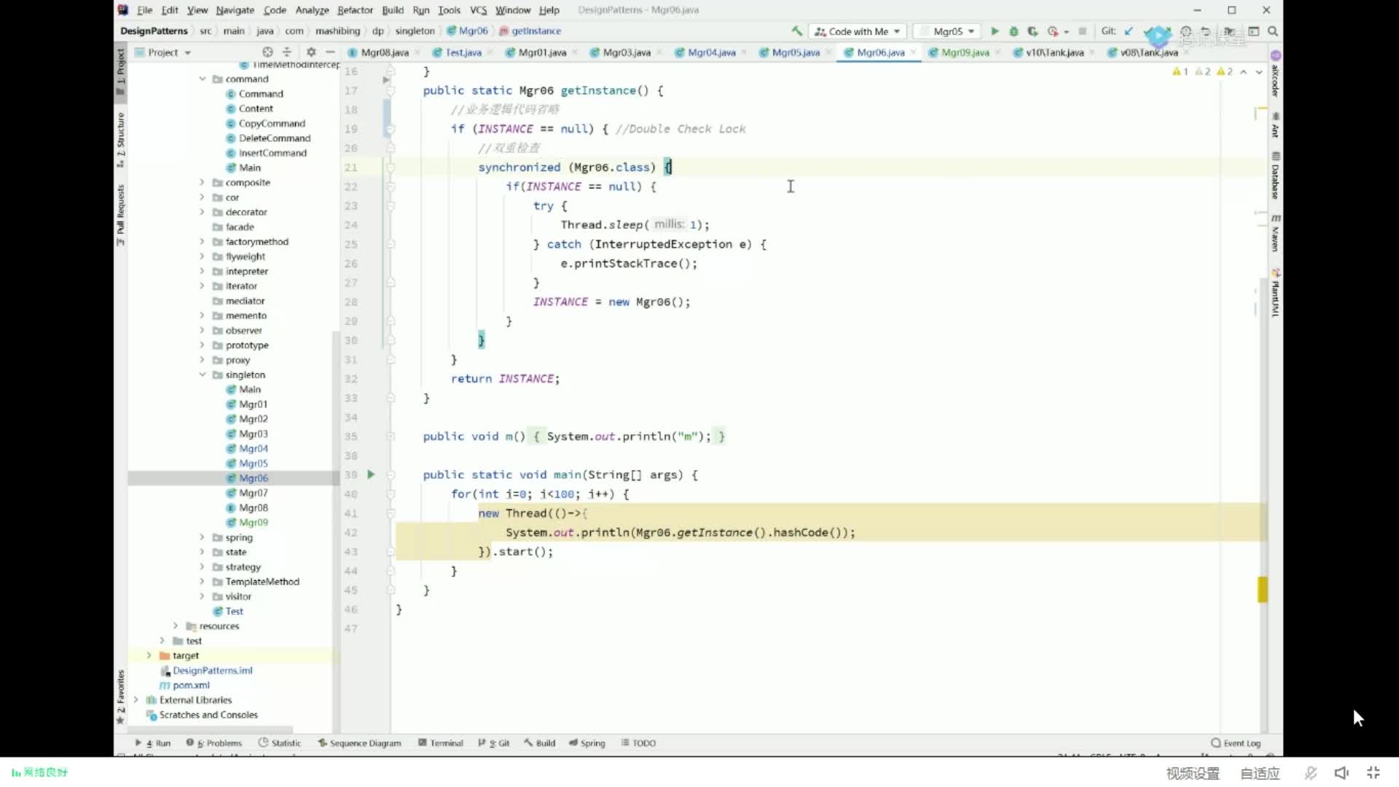This screenshot has height=787, width=1399.
Task: Switch to the Test.java tab
Action: pos(463,52)
